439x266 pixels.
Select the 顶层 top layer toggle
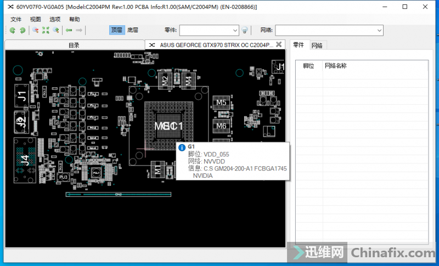[117, 30]
